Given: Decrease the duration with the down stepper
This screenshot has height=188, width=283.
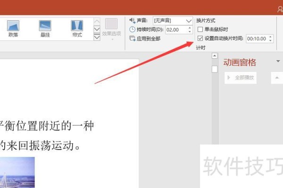Looking at the screenshot, I should (190, 31).
